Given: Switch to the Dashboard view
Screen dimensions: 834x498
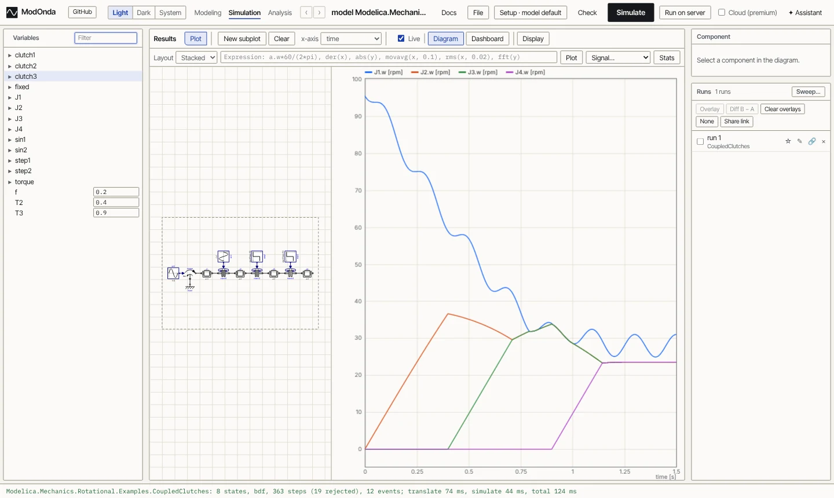Looking at the screenshot, I should pos(487,39).
